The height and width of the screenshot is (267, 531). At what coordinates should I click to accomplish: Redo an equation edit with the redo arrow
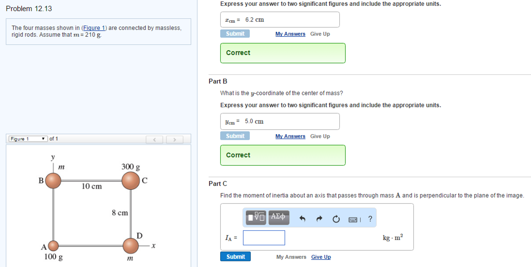click(x=319, y=219)
